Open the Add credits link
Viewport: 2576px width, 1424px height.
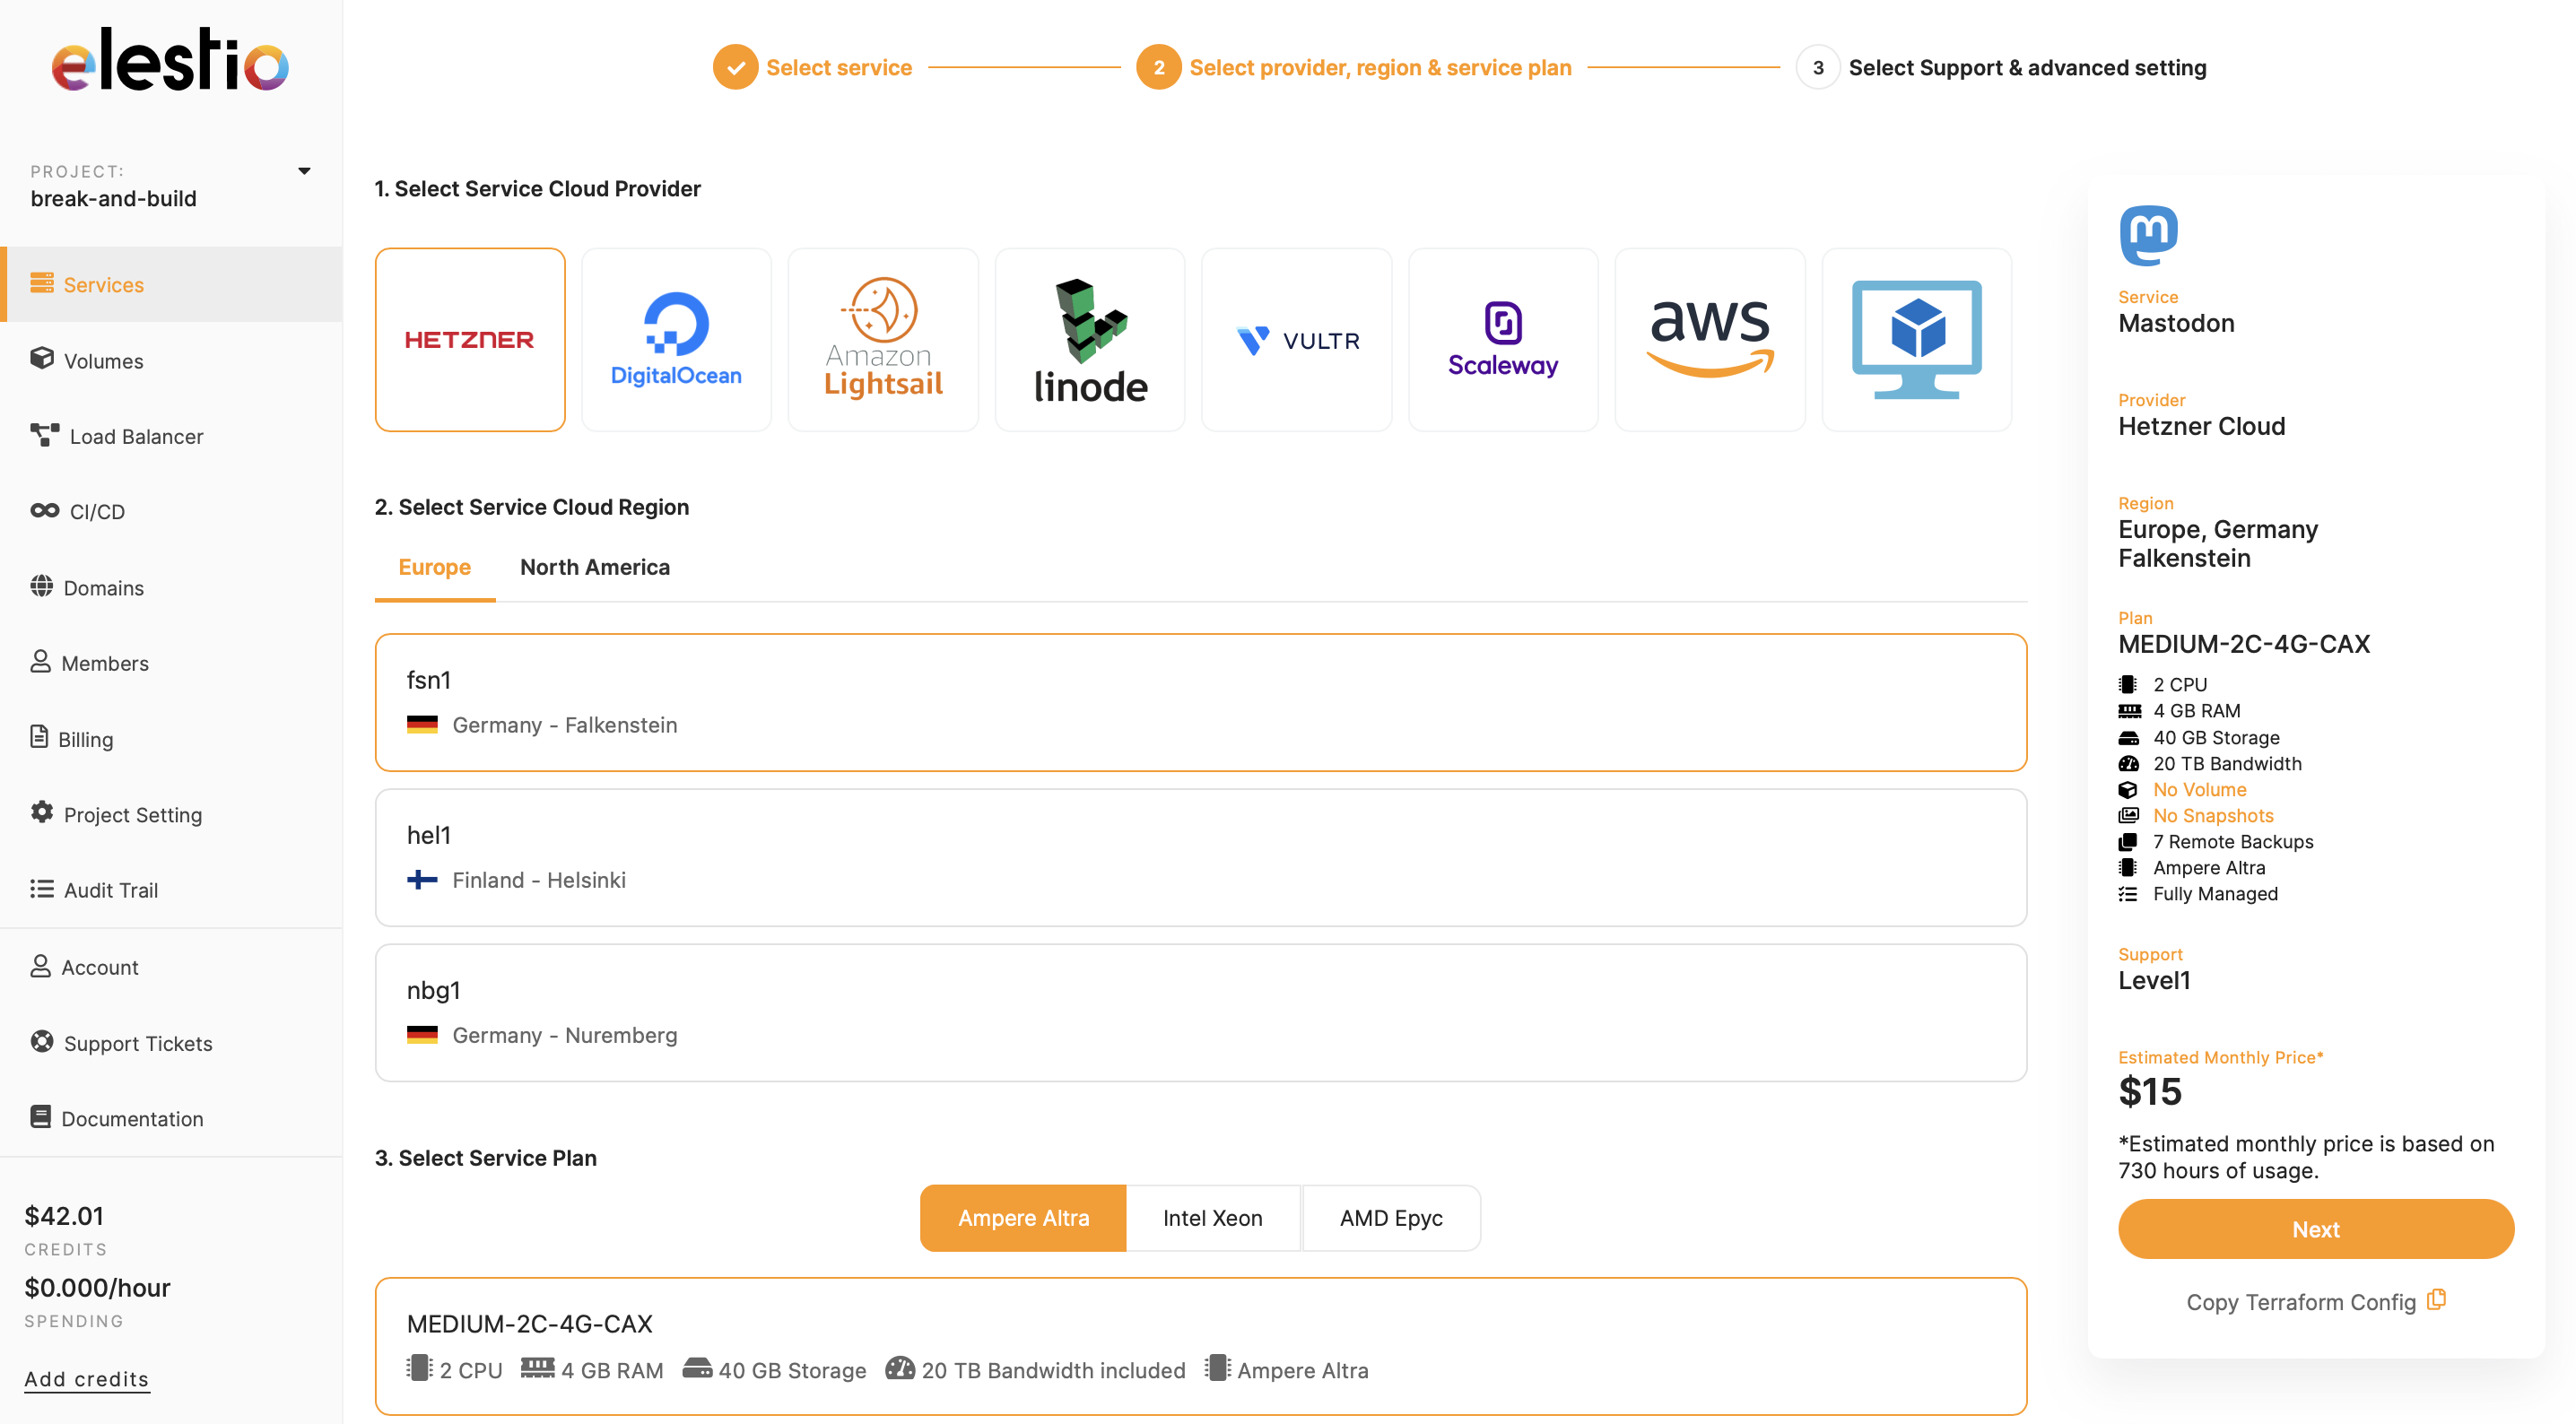point(87,1379)
